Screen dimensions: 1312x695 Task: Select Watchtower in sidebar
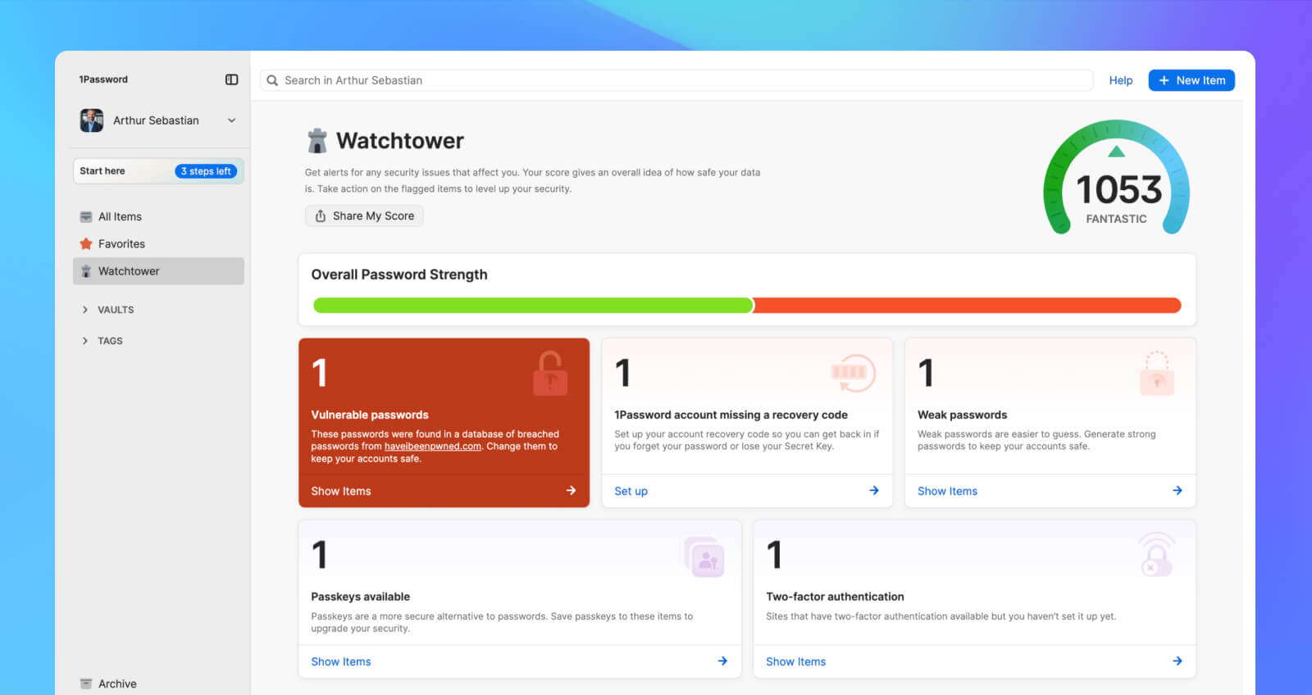point(158,271)
